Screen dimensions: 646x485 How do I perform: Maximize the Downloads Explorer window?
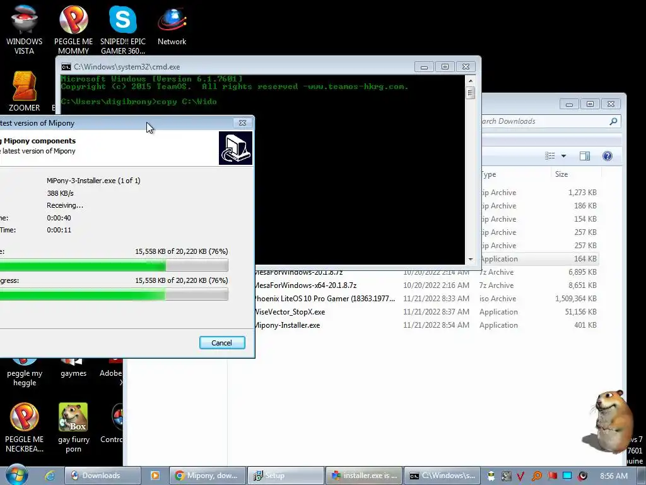click(590, 104)
